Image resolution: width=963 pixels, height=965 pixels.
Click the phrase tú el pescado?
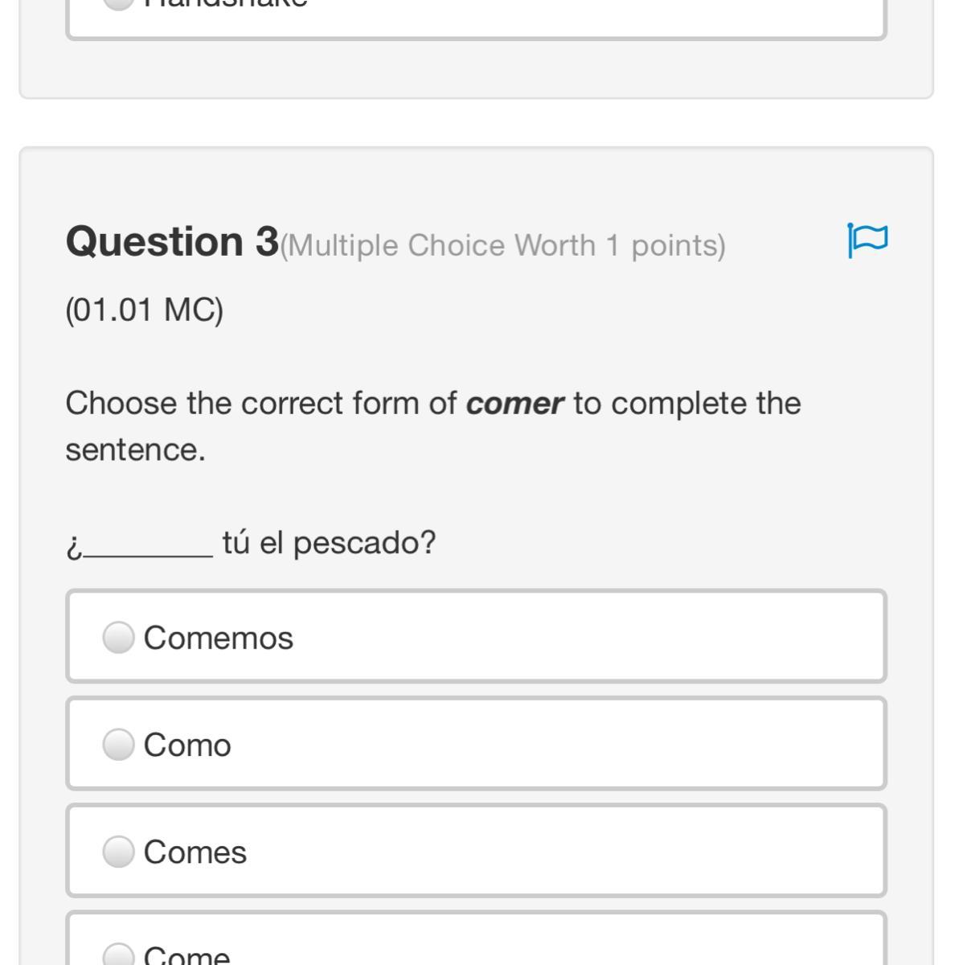tap(329, 543)
